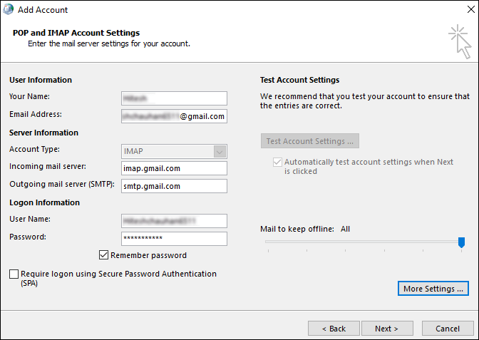Click the More Settings button
The height and width of the screenshot is (340, 479).
click(x=433, y=289)
